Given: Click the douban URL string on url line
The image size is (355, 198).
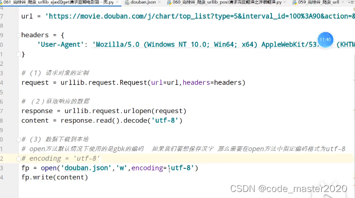Looking at the screenshot, I should [200, 16].
